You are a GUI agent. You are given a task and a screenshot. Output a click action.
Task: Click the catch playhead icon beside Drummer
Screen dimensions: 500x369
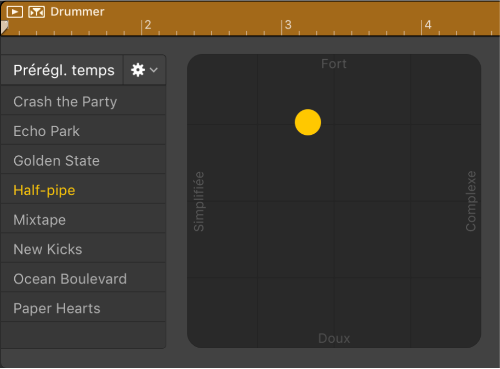pos(36,12)
